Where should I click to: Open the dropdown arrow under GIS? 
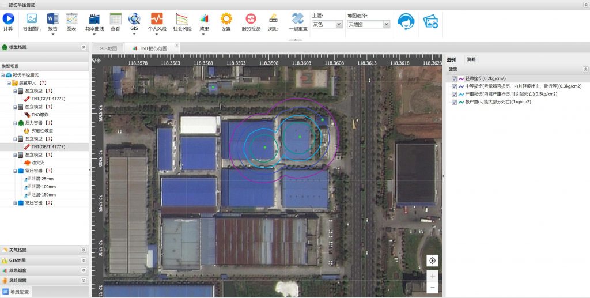(x=134, y=34)
